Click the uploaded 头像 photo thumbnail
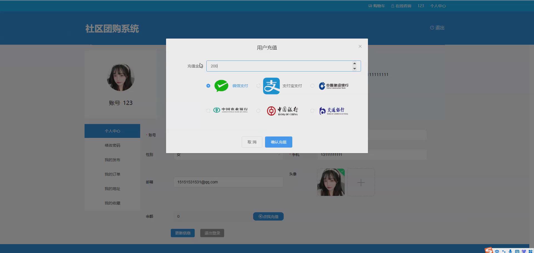This screenshot has height=253, width=534. (331, 182)
